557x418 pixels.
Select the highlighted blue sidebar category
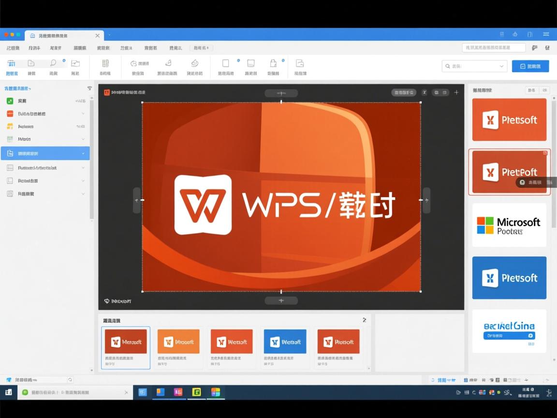pyautogui.click(x=46, y=153)
